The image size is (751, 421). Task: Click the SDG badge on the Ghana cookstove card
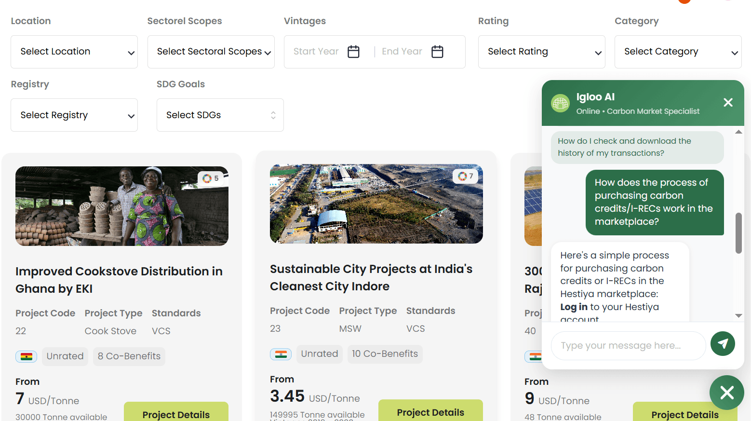(x=211, y=178)
